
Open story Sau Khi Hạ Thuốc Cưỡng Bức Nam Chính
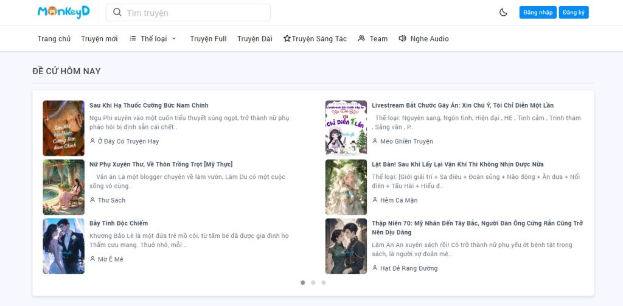tap(148, 105)
